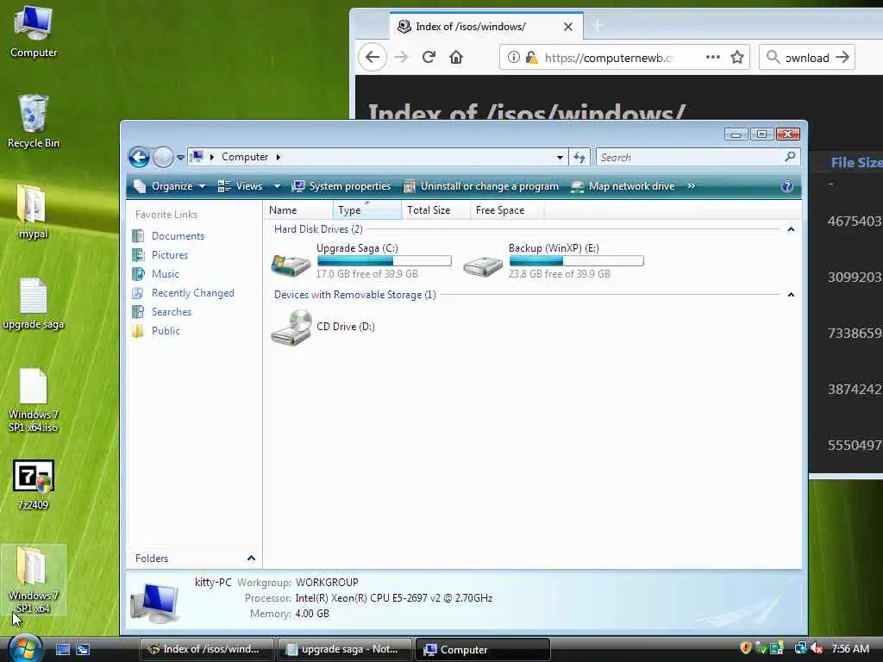
Task: Open Uninstall or change a program
Action: coord(481,186)
